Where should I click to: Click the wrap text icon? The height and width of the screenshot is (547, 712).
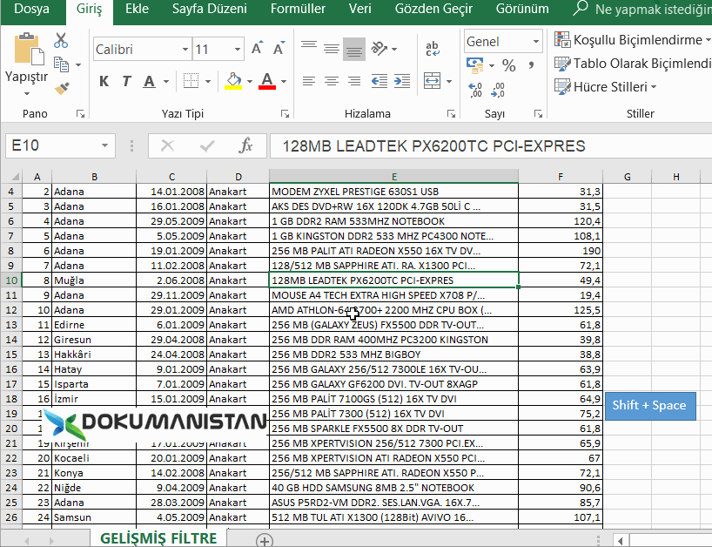click(433, 48)
